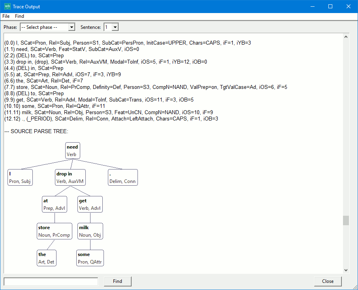Click the vertical scrollbar thumb
358x290 pixels.
pyautogui.click(x=346, y=220)
